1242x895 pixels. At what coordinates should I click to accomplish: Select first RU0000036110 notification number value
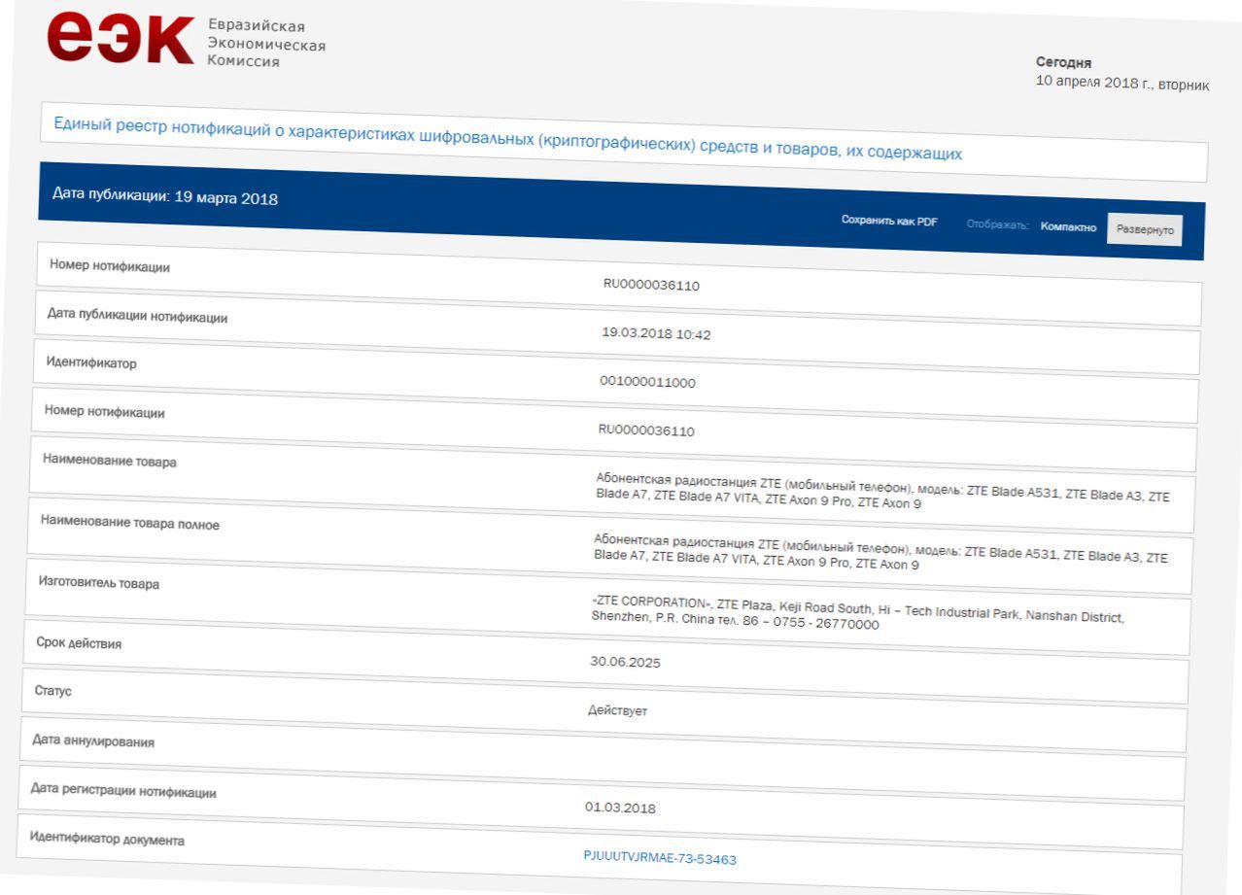tap(651, 286)
